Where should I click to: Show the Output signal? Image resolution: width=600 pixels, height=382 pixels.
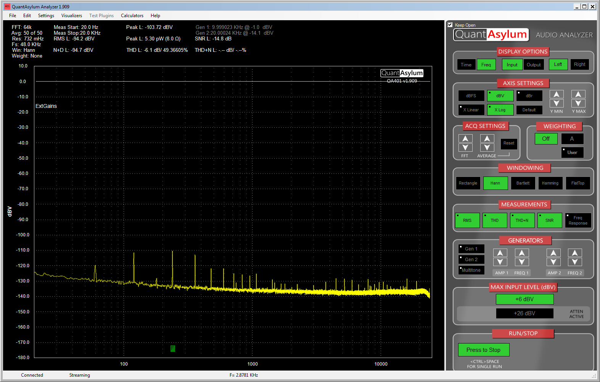click(x=534, y=65)
